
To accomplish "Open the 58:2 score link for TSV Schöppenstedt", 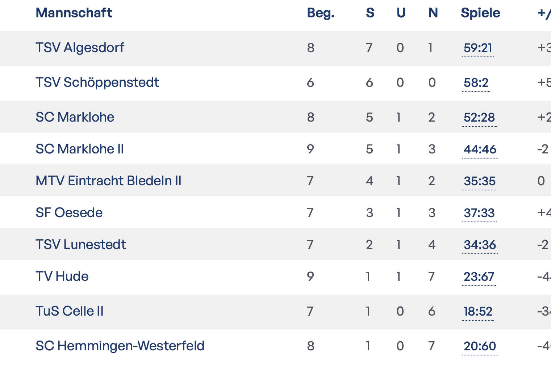I will click(476, 83).
